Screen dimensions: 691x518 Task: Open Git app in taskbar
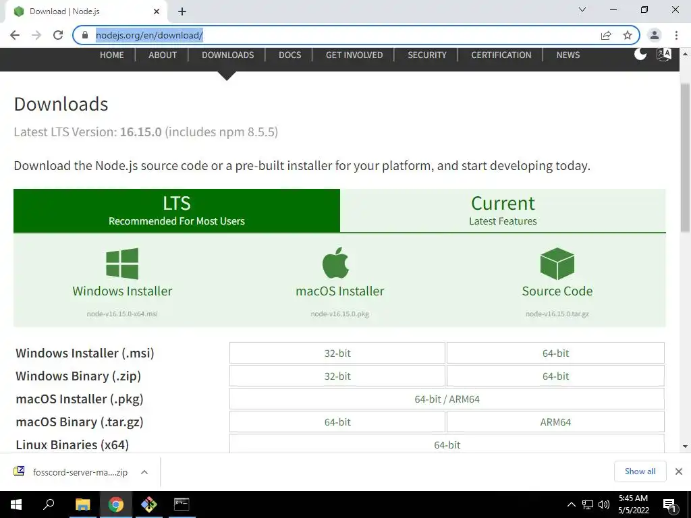tap(149, 505)
